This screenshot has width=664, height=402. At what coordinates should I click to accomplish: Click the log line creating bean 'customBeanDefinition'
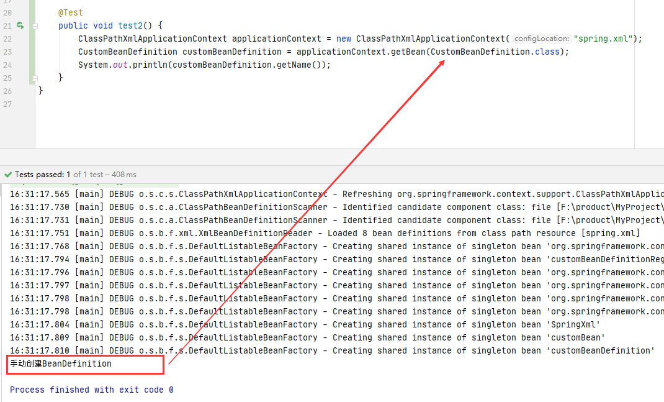click(x=332, y=350)
